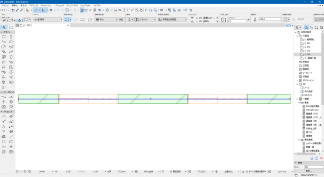Toggle the guide lines button in toolbar
The width and height of the screenshot is (324, 177).
(x=35, y=10)
